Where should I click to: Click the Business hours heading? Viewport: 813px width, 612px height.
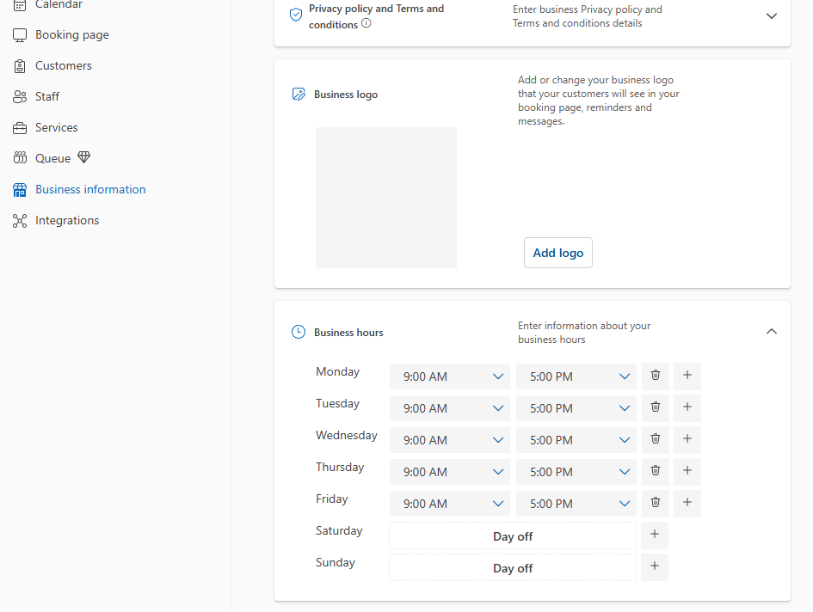click(x=348, y=333)
